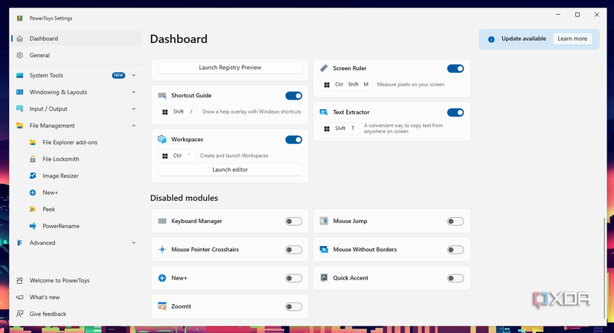Click the Launch editor button
Screen dimensions: 614x333
point(230,169)
